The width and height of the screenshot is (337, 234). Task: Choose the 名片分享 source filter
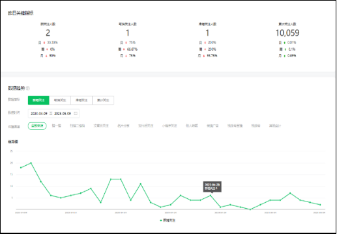pos(123,125)
